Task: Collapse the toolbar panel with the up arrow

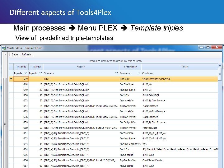Action: tap(6, 54)
